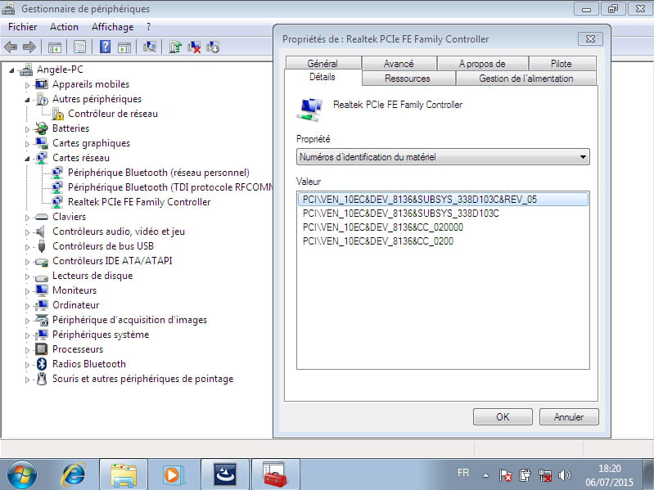This screenshot has height=490, width=654.
Task: Click the Forward arrow toolbar icon
Action: tap(29, 47)
